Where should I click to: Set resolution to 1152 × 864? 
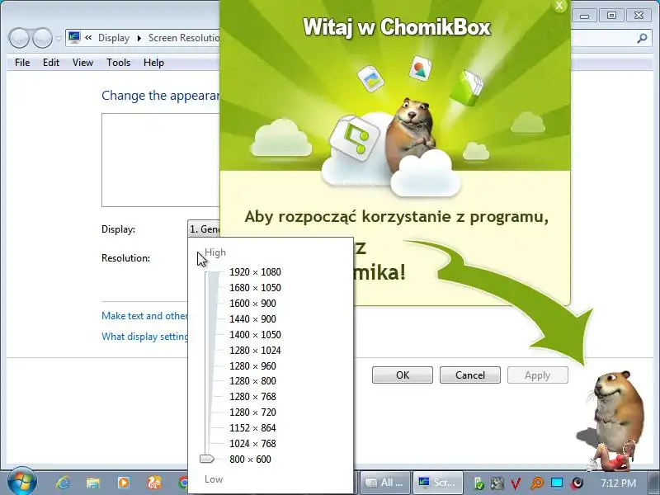pos(252,427)
